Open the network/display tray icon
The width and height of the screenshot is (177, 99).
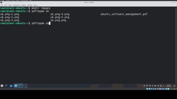[x=161, y=86]
